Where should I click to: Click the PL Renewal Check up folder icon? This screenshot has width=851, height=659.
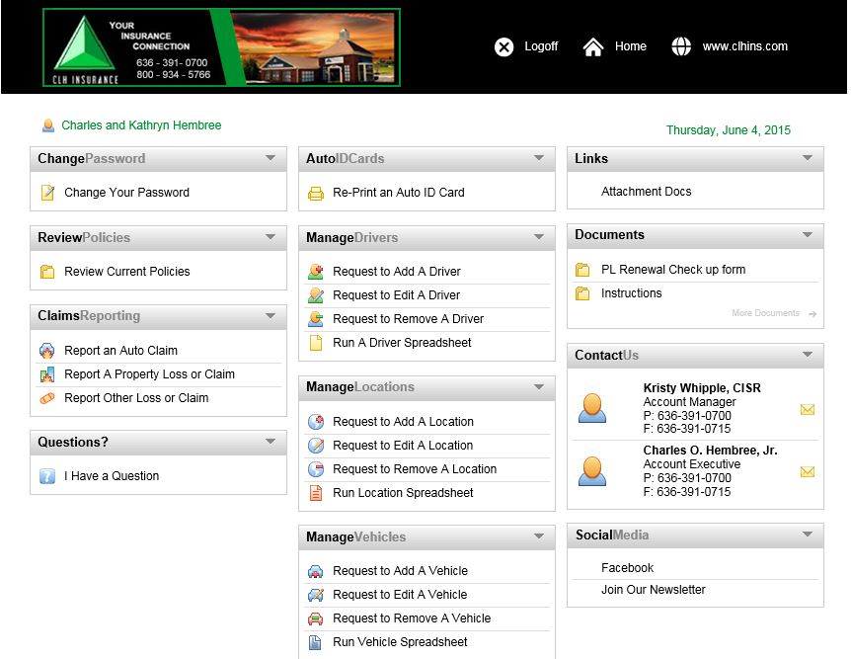pyautogui.click(x=582, y=270)
